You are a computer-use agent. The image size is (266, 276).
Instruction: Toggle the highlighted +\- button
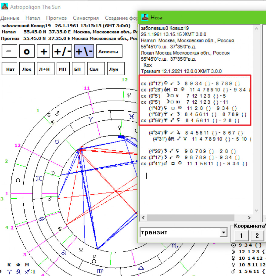[84, 51]
